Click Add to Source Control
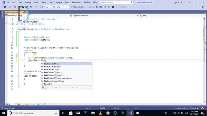The image size is (207, 116). (187, 108)
